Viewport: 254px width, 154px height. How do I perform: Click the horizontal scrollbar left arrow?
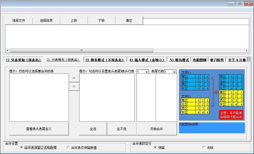click(7, 51)
